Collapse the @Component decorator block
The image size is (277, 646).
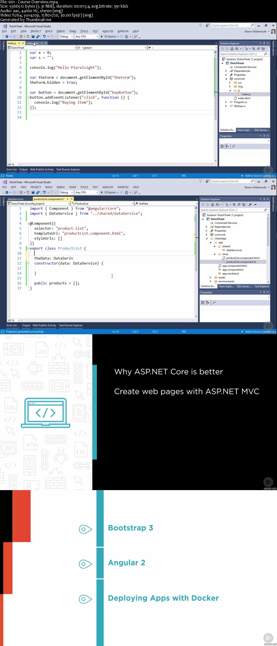click(28, 224)
